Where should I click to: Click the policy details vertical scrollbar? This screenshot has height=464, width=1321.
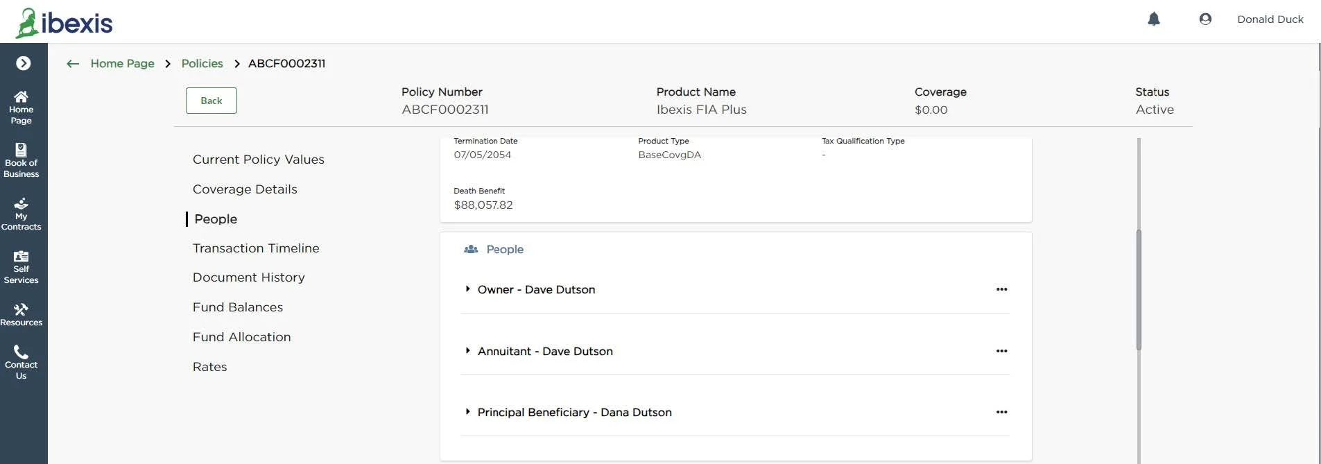tap(1139, 290)
